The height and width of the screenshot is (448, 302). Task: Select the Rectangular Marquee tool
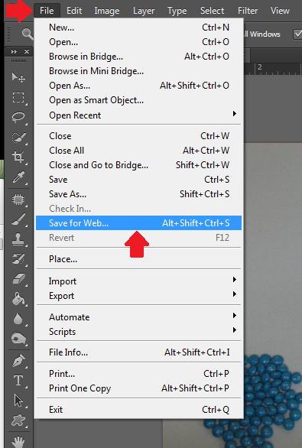(18, 97)
